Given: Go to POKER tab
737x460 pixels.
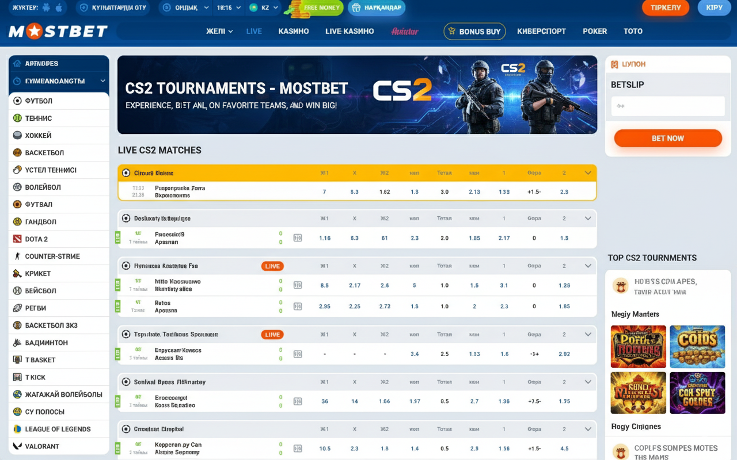Looking at the screenshot, I should point(595,31).
